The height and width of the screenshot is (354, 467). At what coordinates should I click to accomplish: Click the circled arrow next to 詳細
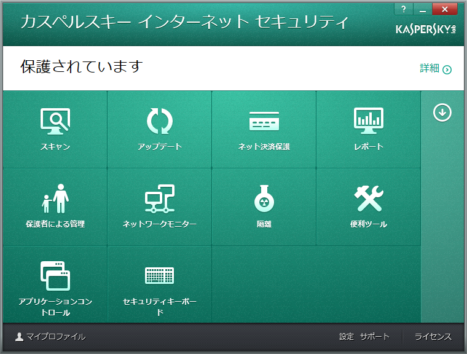447,69
